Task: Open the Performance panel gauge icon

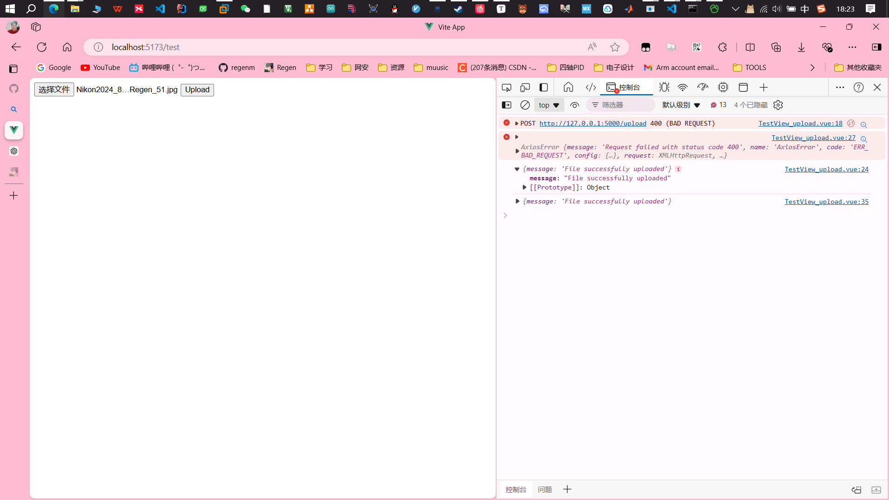Action: click(x=703, y=87)
